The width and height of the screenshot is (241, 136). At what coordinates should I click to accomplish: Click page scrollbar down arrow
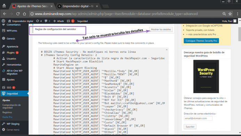pos(240,133)
